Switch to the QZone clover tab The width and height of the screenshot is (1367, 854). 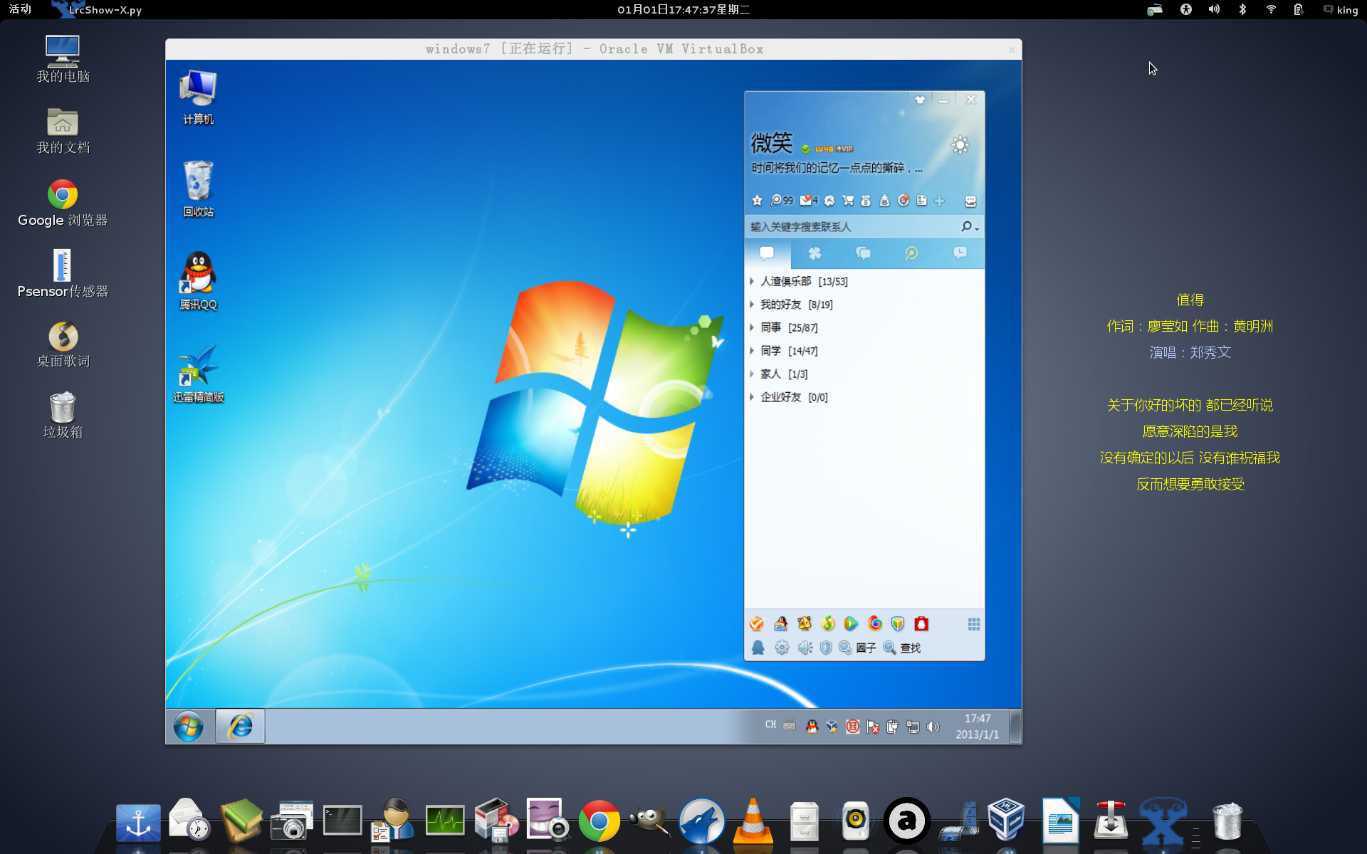point(815,253)
